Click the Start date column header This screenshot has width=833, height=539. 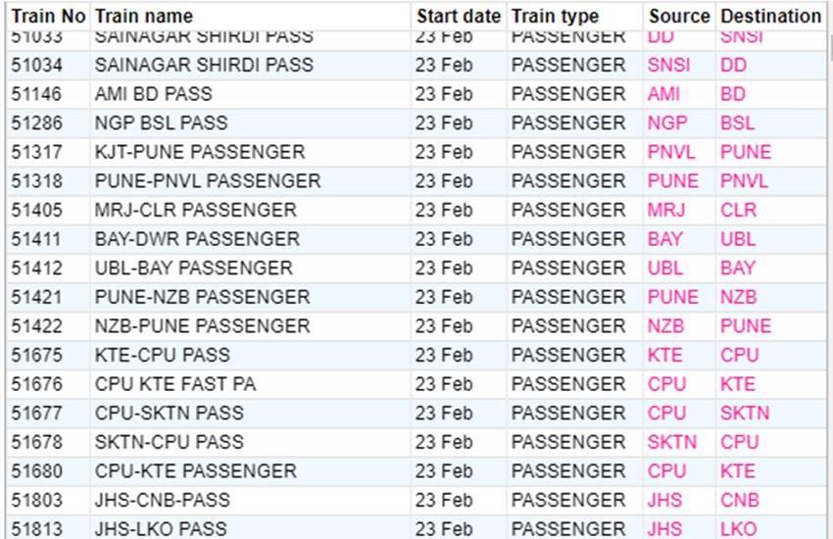pos(458,17)
